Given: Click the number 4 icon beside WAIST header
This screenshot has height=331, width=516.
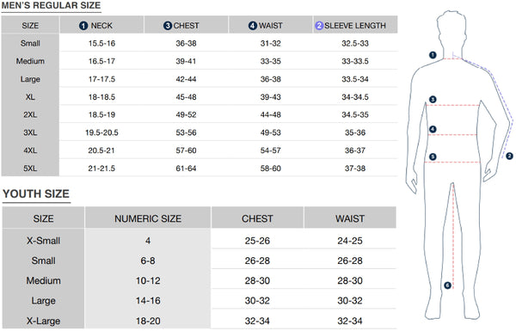Looking at the screenshot, I should 252,26.
